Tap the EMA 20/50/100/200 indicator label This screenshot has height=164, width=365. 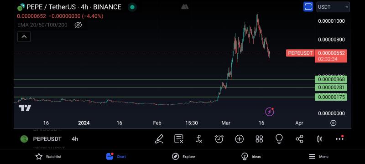pyautogui.click(x=42, y=25)
